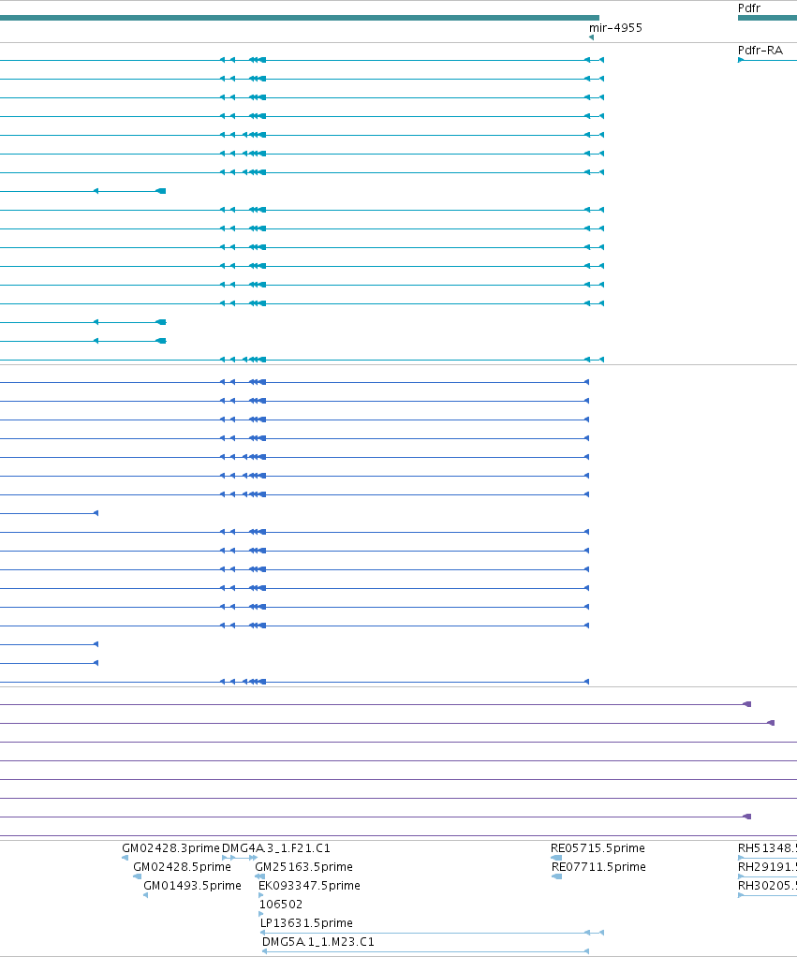Select the LP13631.5prime long spliced line
The height and width of the screenshot is (957, 797).
click(432, 933)
